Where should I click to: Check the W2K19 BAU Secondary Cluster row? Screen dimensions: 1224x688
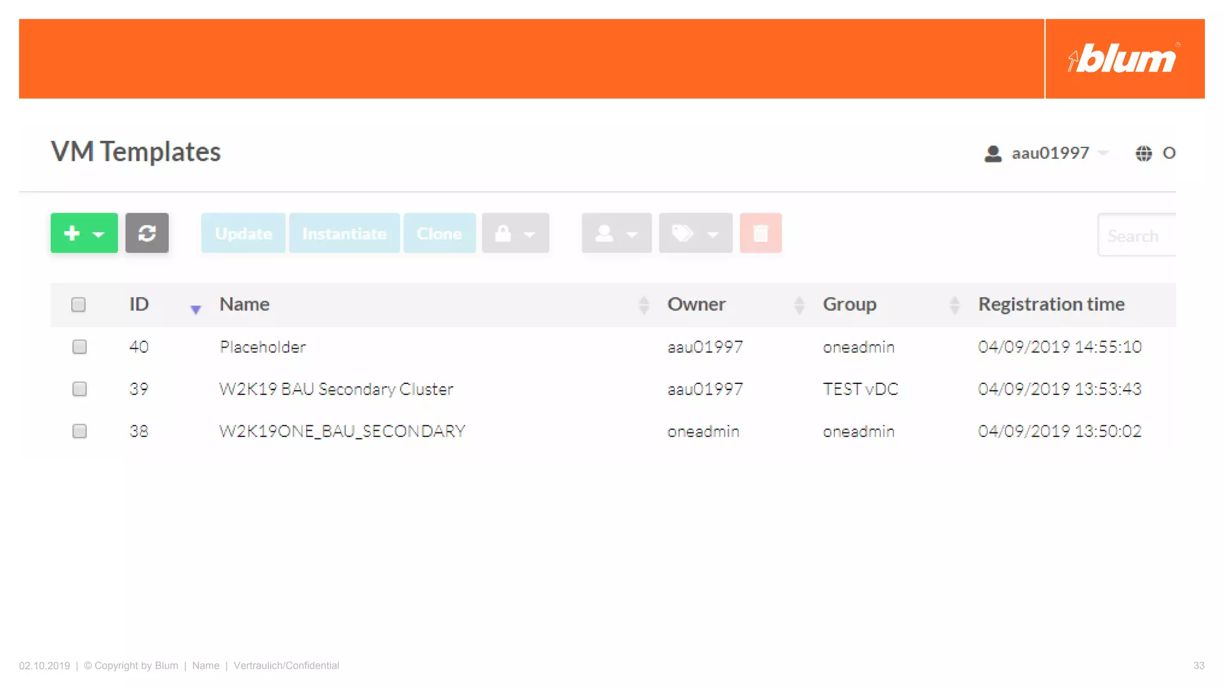79,389
